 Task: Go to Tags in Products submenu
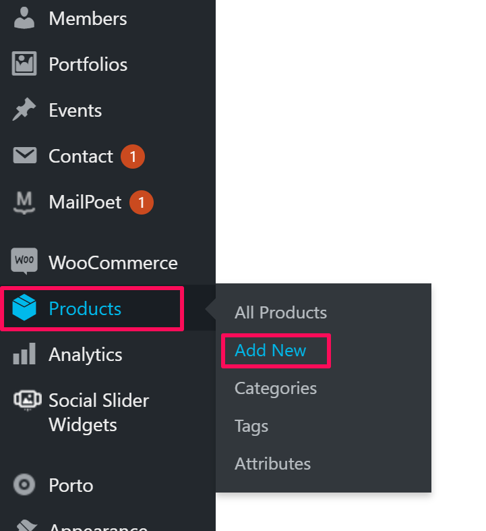[251, 426]
